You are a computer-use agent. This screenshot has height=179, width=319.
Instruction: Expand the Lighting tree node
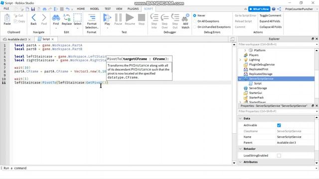click(x=240, y=60)
